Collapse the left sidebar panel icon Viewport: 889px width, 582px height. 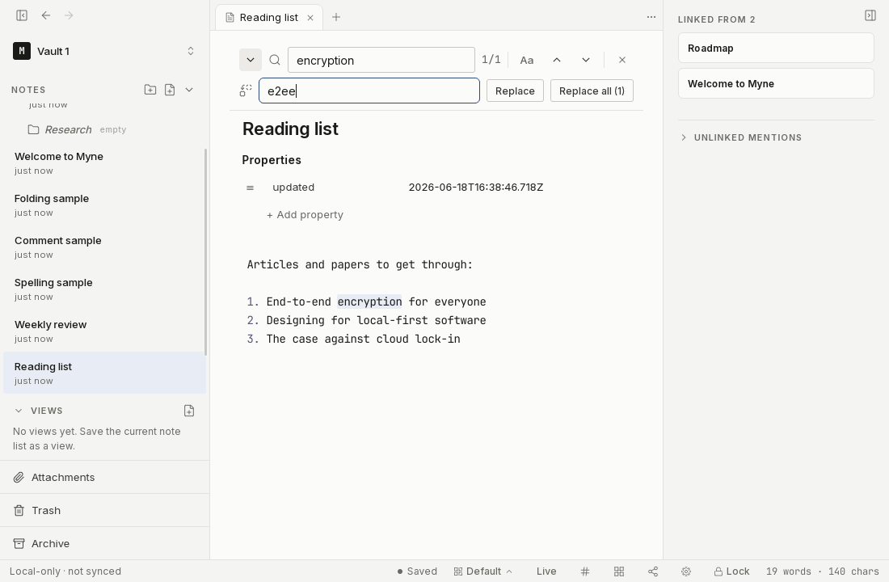(x=22, y=15)
